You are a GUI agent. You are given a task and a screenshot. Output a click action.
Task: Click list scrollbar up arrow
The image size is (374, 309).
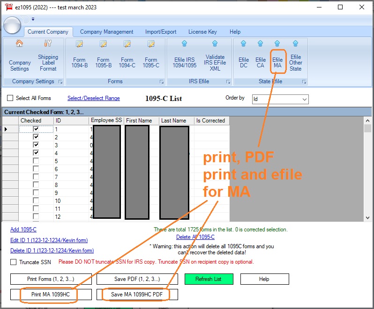click(367, 121)
